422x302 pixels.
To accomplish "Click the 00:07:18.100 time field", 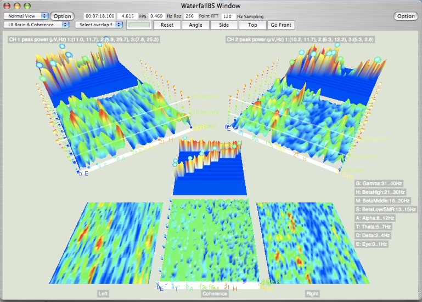I will tap(100, 16).
